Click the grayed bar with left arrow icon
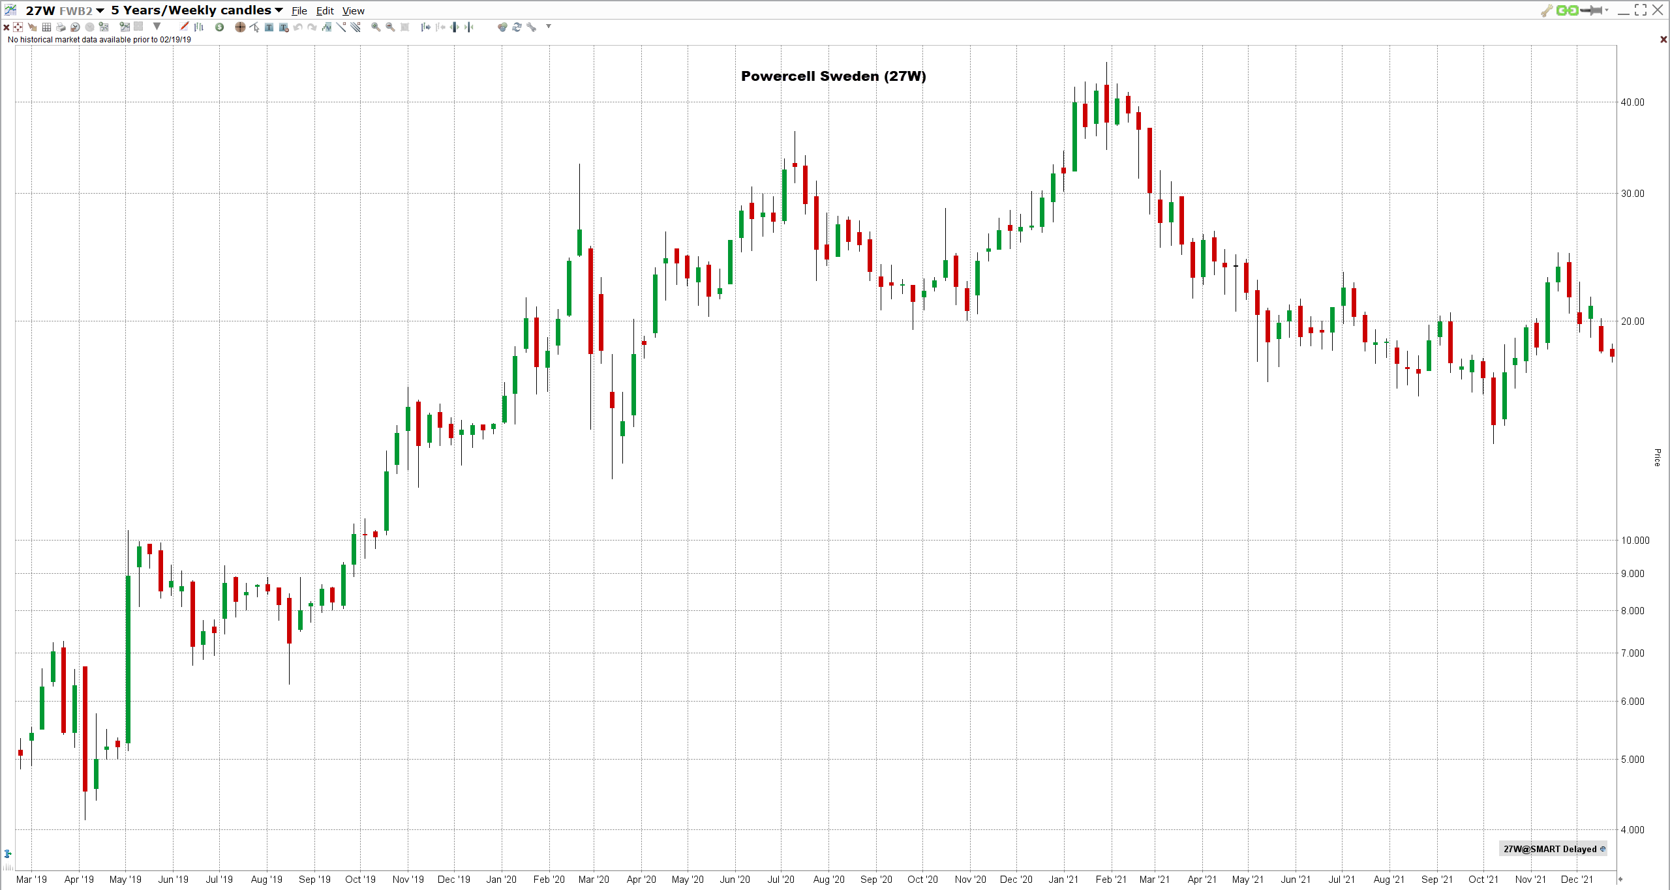Image resolution: width=1670 pixels, height=890 pixels. click(x=440, y=27)
